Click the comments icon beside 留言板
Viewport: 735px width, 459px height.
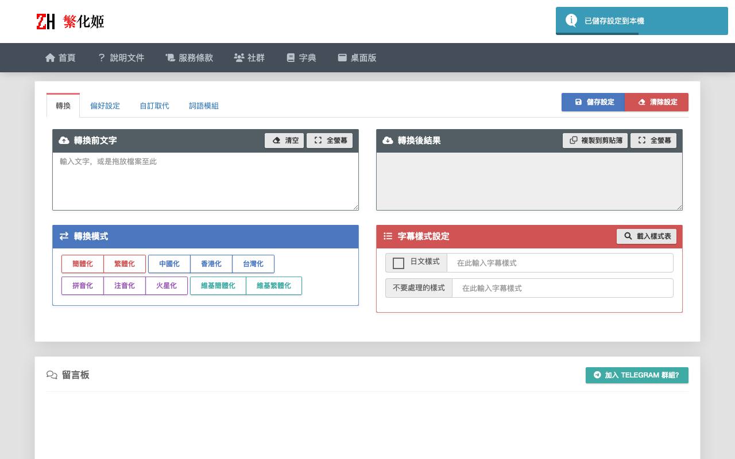[x=52, y=375]
